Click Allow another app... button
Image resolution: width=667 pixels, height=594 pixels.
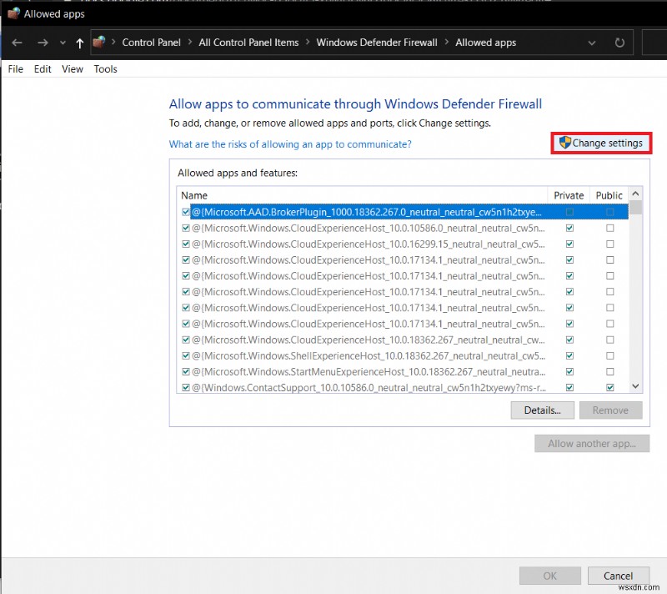click(x=592, y=443)
